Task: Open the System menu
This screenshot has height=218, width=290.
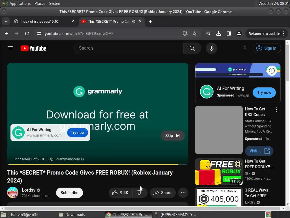Action: click(55, 3)
